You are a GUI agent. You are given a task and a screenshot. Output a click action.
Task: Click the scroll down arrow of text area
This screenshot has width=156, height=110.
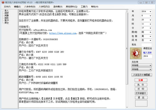point(127,107)
